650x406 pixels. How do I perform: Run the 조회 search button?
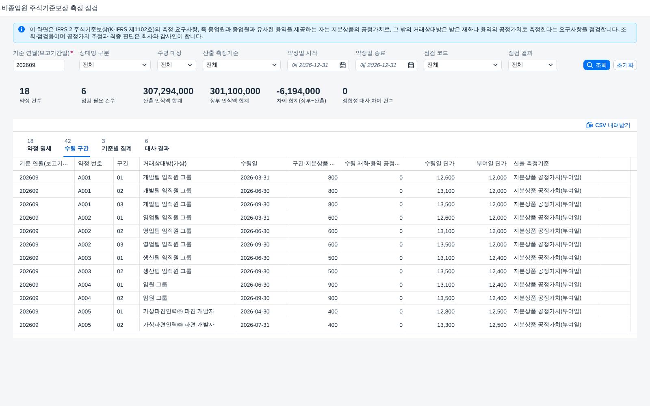[596, 65]
